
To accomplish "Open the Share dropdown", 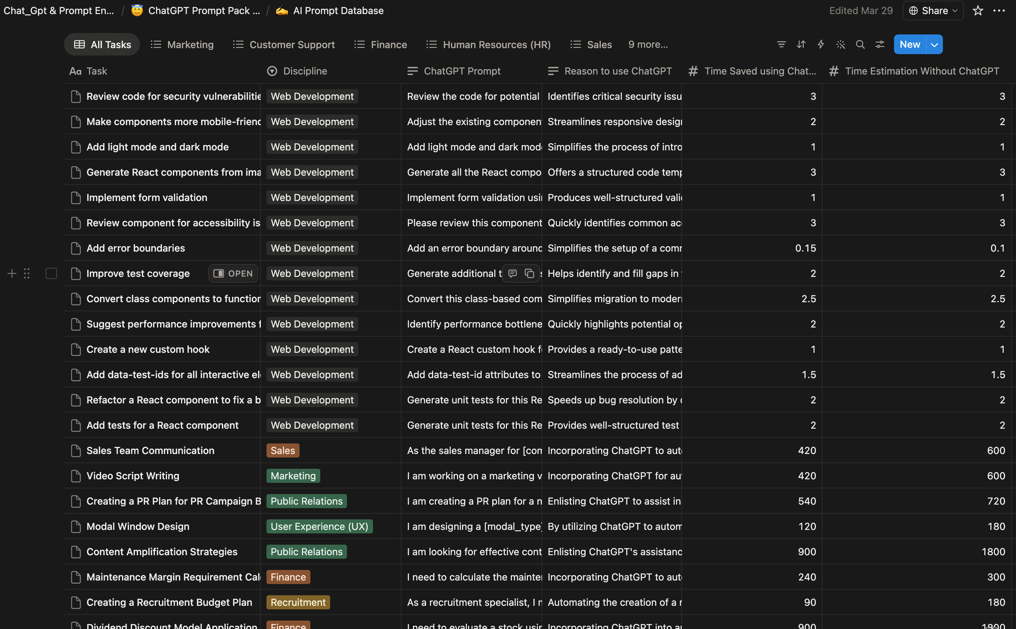I will [933, 11].
